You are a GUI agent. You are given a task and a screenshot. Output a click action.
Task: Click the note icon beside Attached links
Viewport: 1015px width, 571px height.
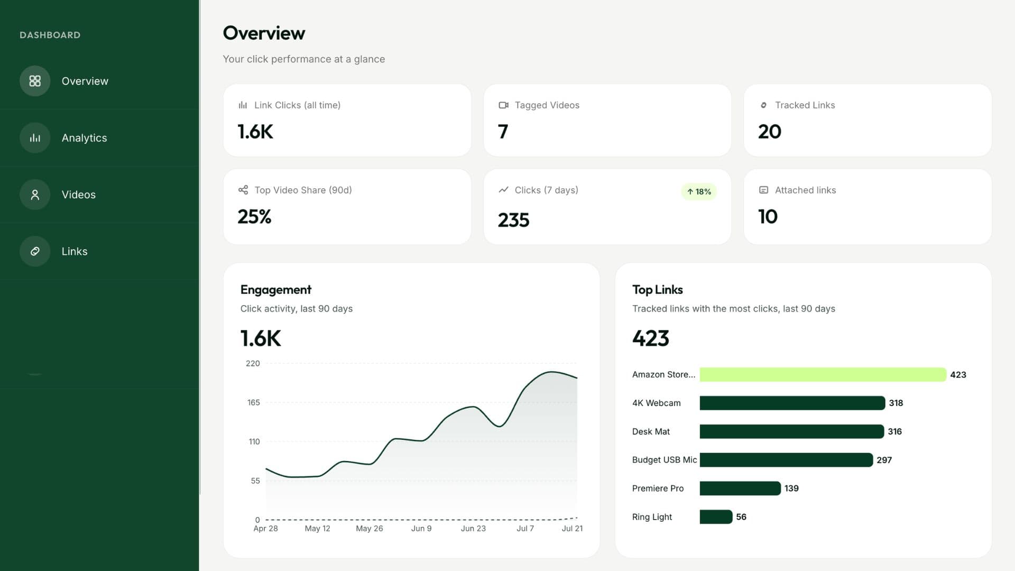(763, 190)
